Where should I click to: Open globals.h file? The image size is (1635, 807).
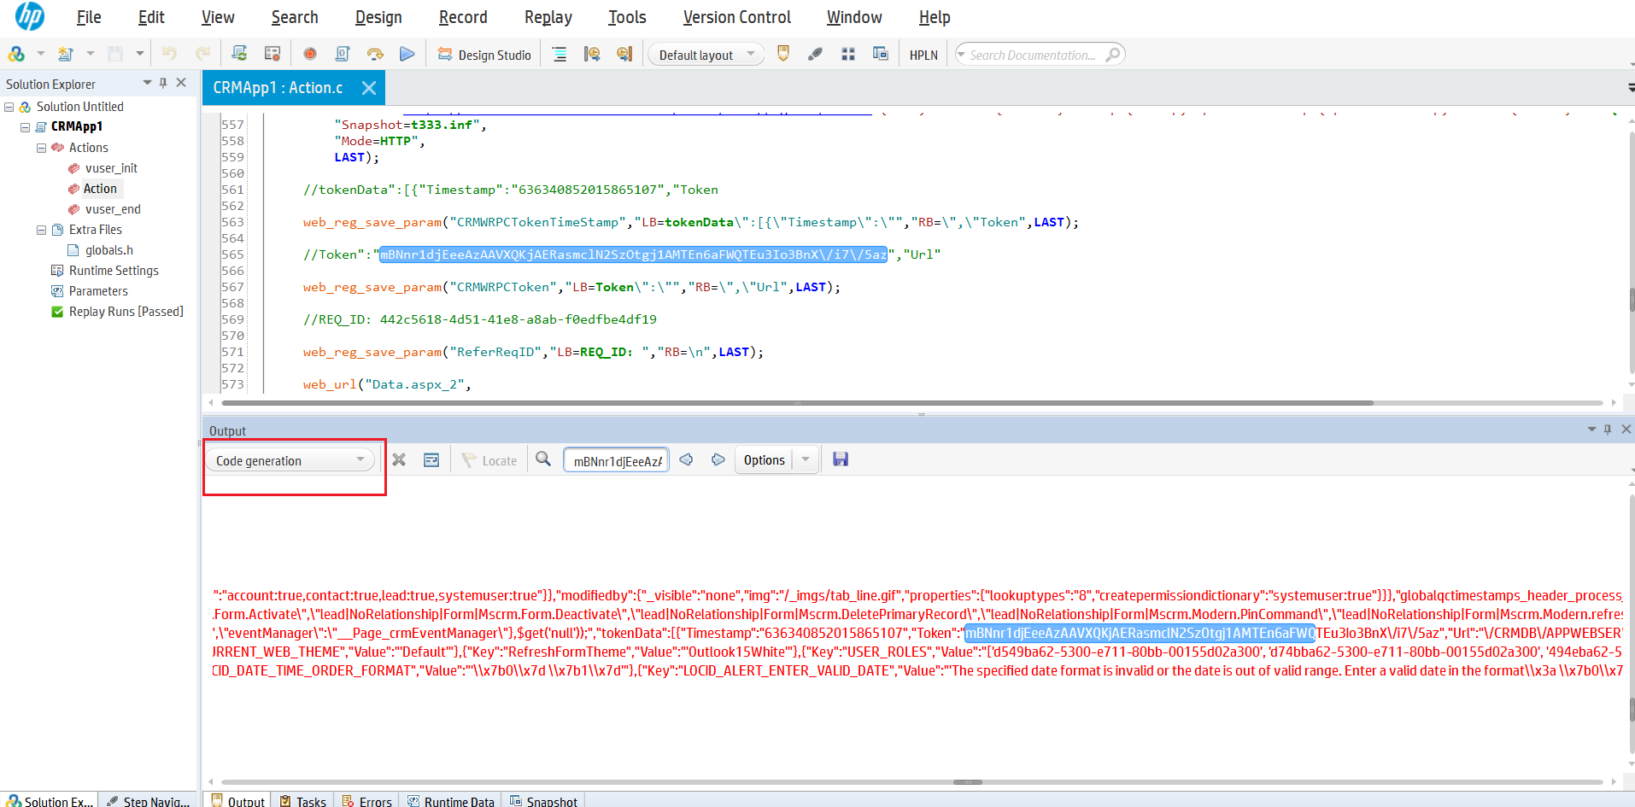pos(109,250)
